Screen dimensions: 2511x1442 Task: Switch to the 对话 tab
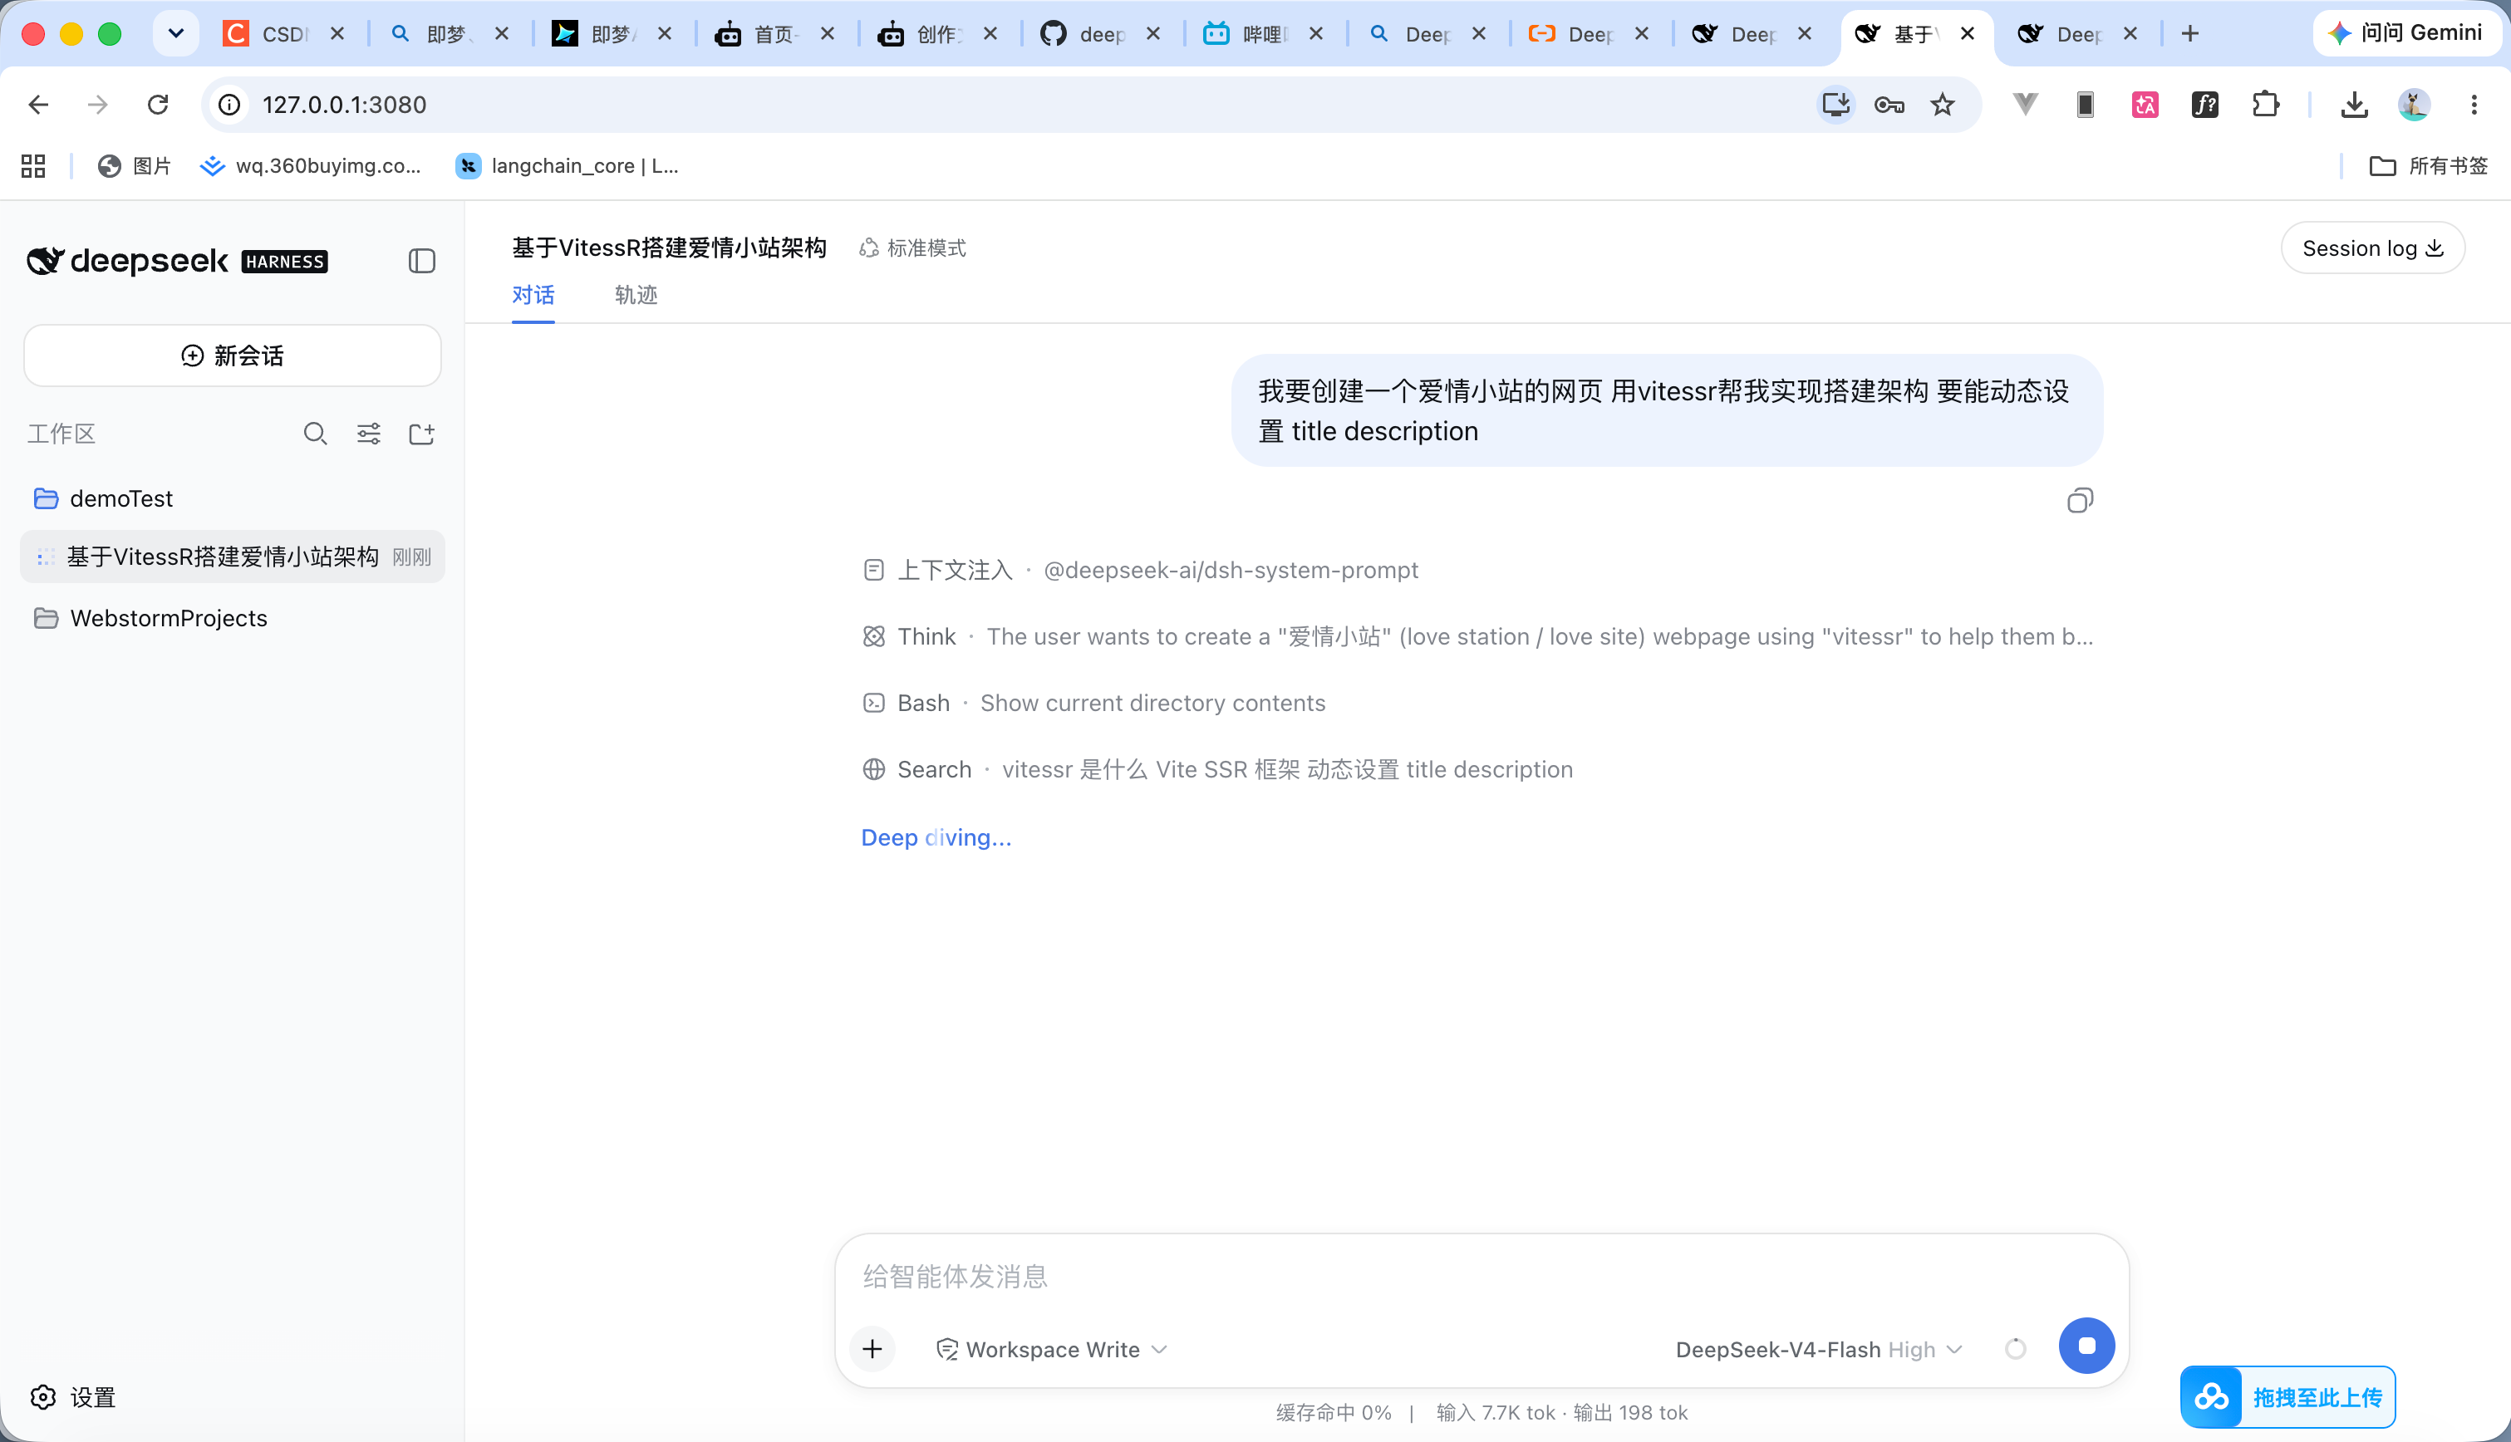point(533,295)
